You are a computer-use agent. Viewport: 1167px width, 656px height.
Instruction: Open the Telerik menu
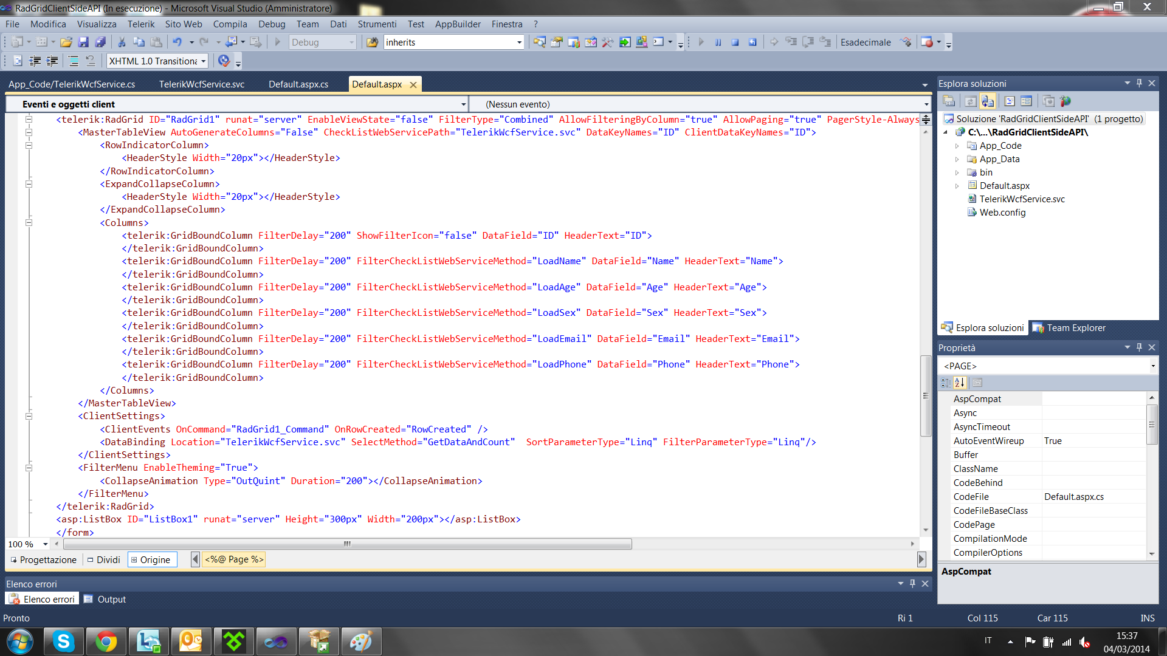coord(141,24)
